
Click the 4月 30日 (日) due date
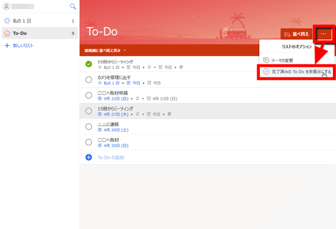[x=116, y=145]
